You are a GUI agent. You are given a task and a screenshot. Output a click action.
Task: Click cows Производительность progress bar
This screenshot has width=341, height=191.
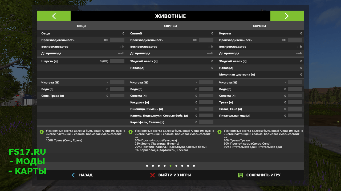(x=295, y=40)
